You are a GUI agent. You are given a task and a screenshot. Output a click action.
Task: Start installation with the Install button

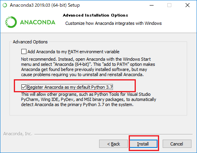pos(144,144)
